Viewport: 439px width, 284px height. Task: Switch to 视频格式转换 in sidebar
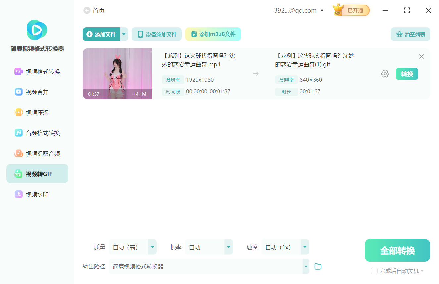[37, 72]
